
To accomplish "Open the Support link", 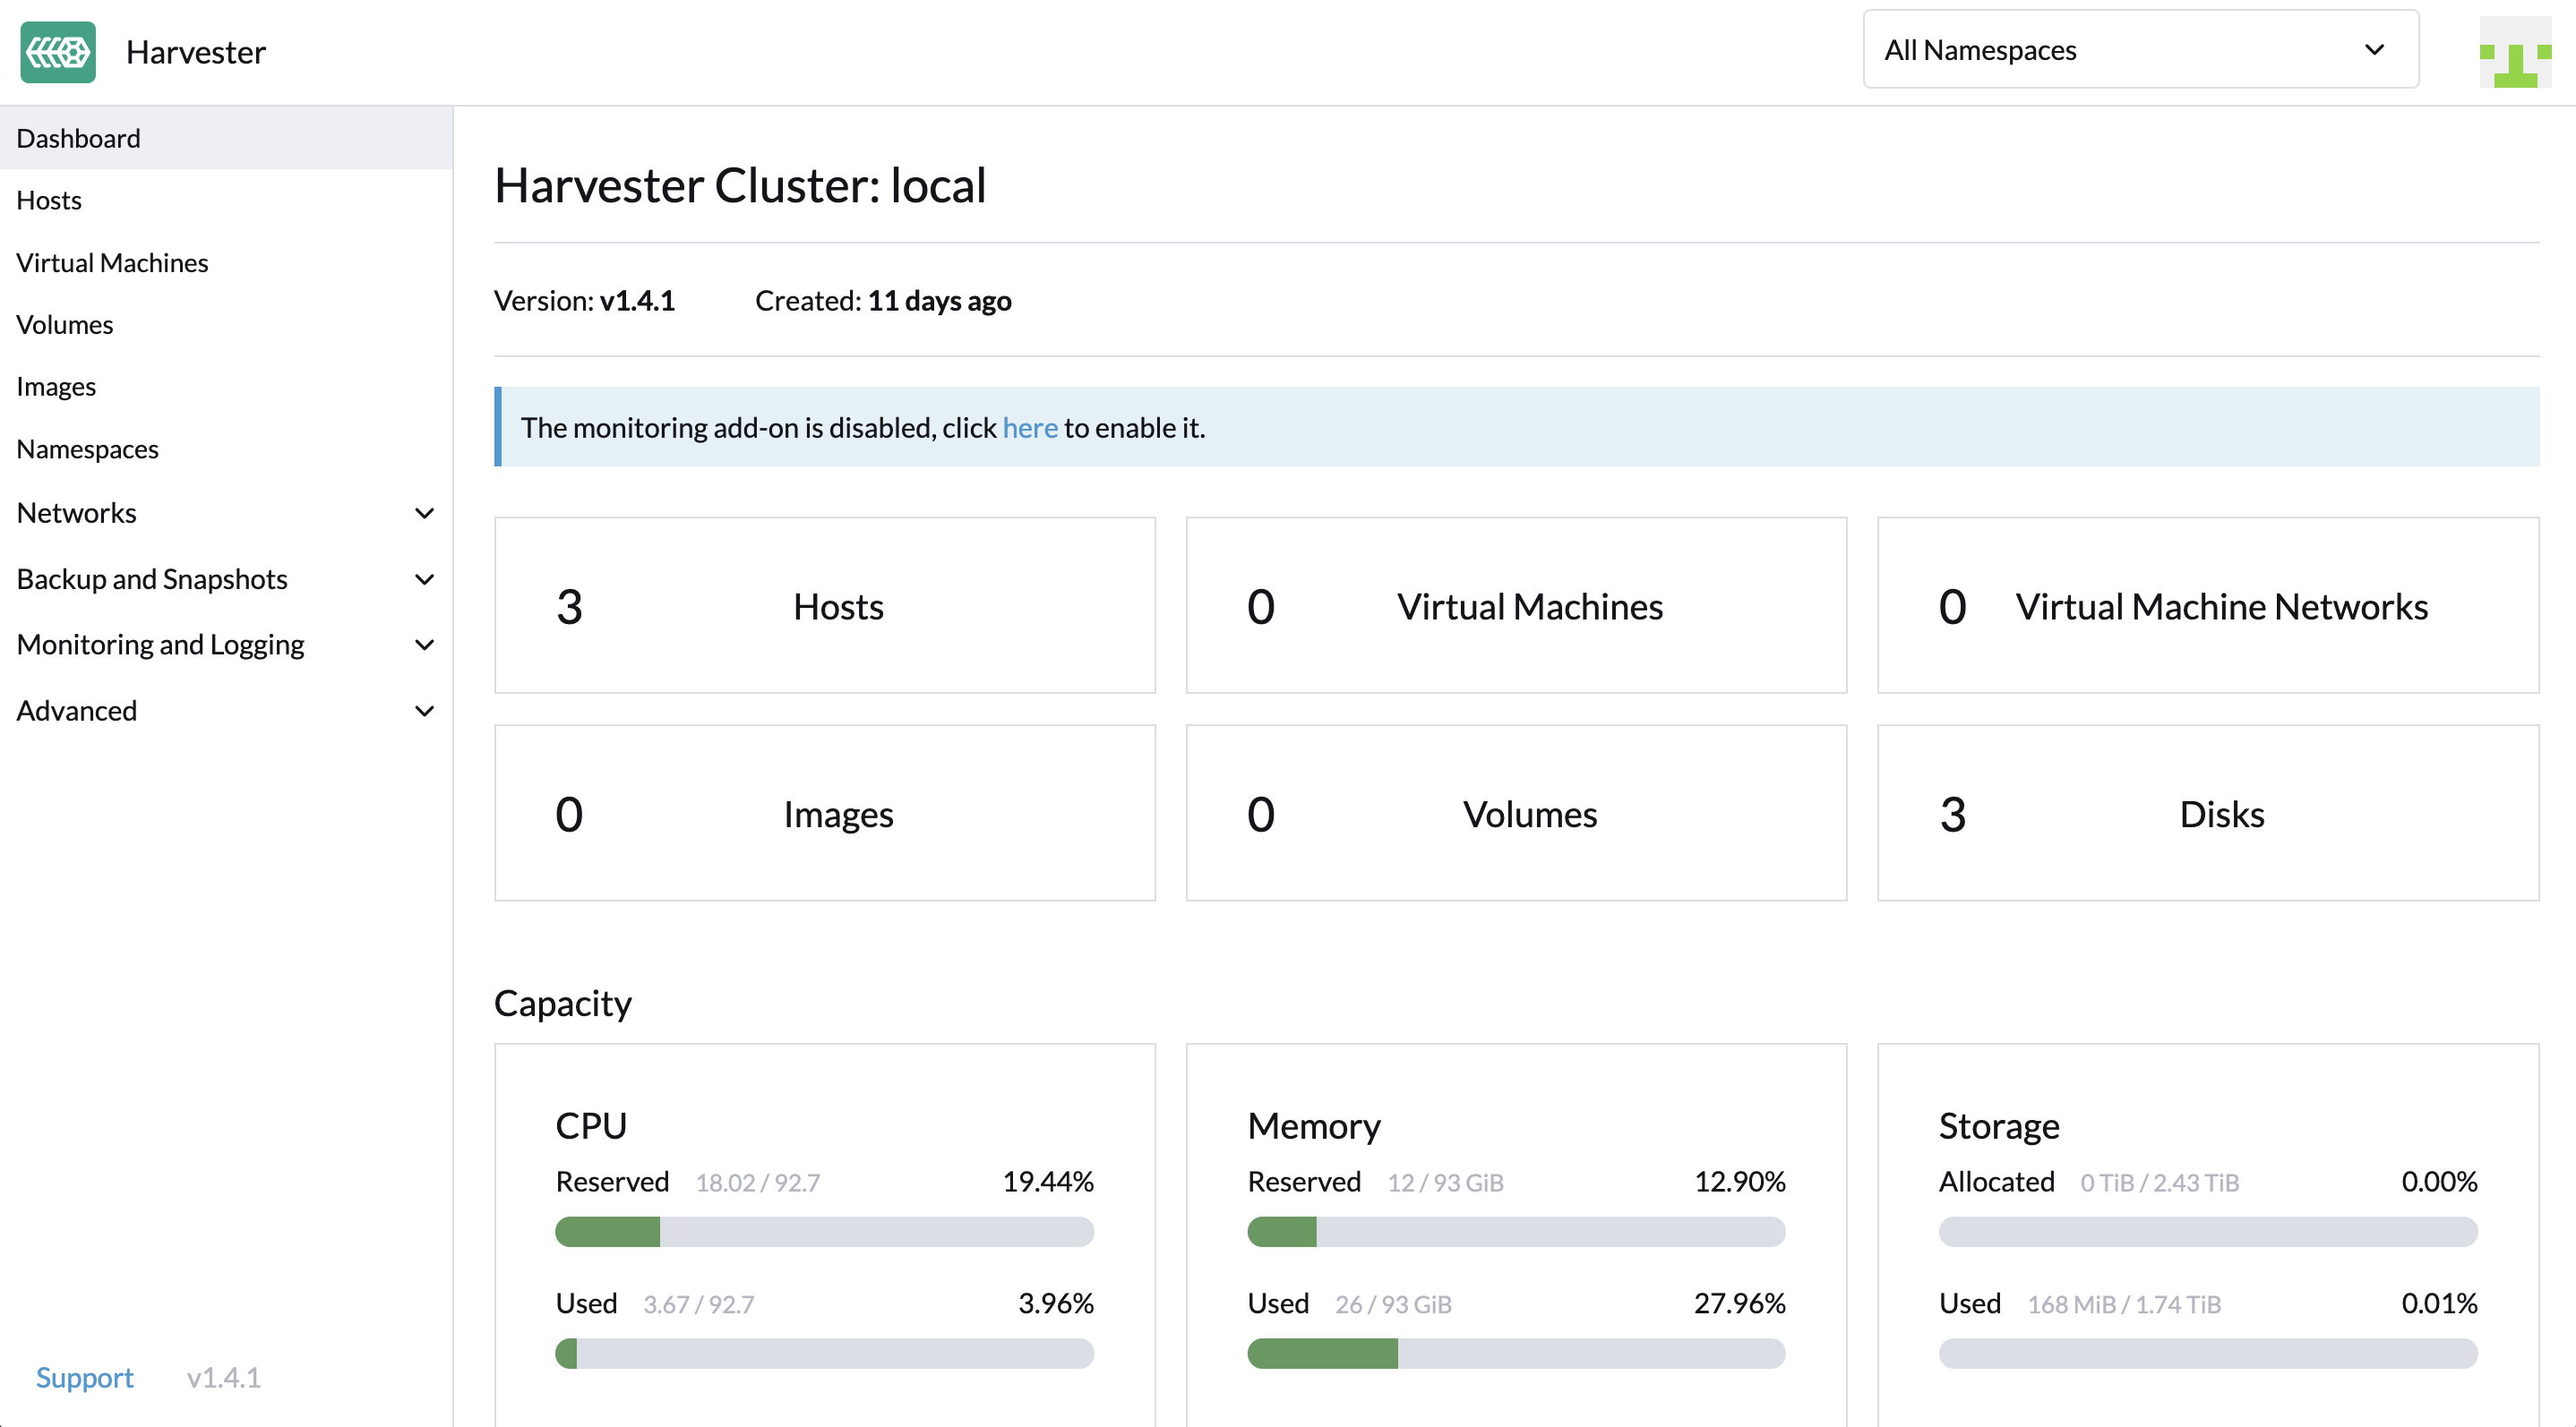I will 85,1378.
